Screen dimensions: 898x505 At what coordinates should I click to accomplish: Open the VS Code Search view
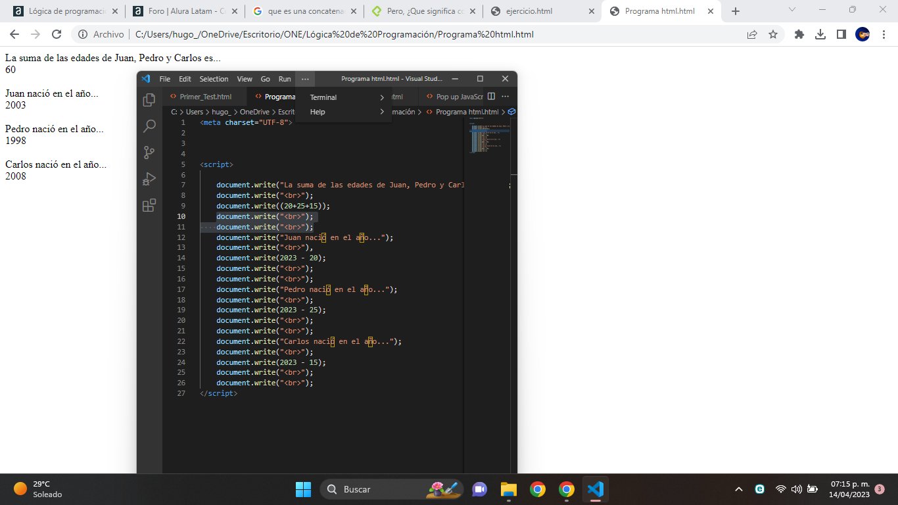pos(149,126)
